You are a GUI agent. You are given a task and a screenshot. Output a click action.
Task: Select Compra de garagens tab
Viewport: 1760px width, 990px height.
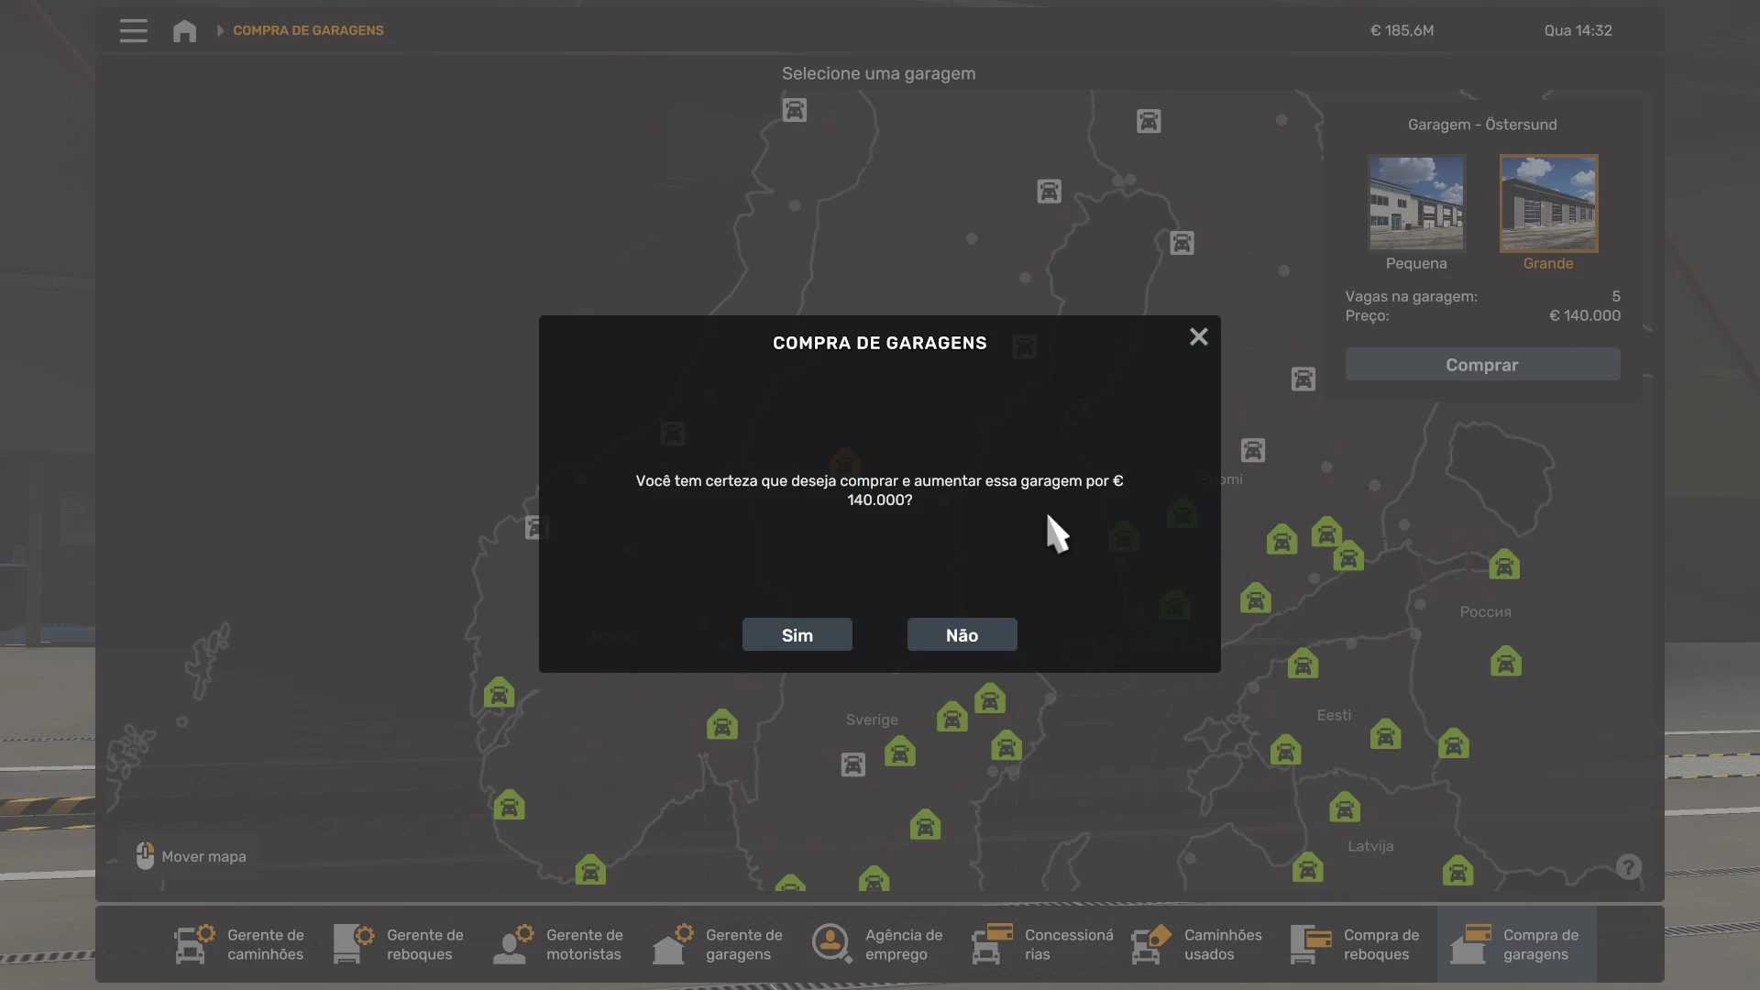pyautogui.click(x=1516, y=944)
